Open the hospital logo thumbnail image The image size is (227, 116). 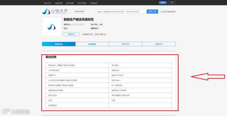pyautogui.click(x=51, y=27)
